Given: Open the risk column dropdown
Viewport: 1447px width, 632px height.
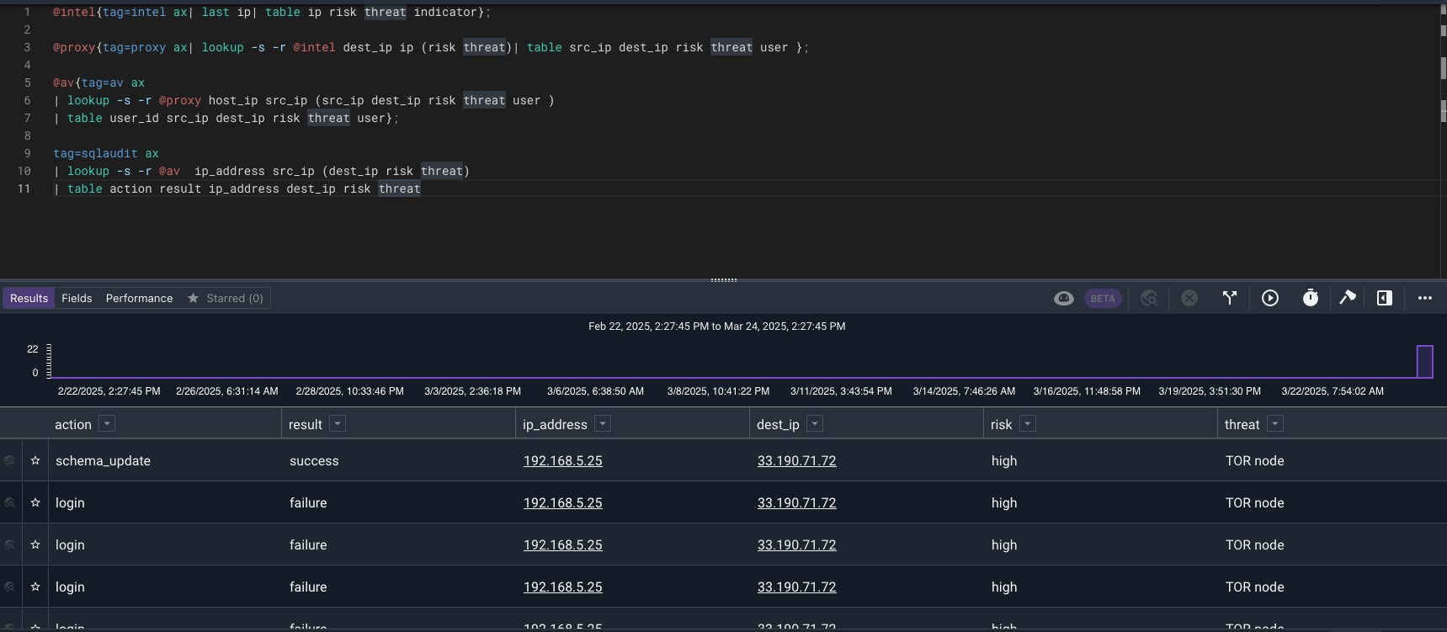Looking at the screenshot, I should click(1028, 423).
